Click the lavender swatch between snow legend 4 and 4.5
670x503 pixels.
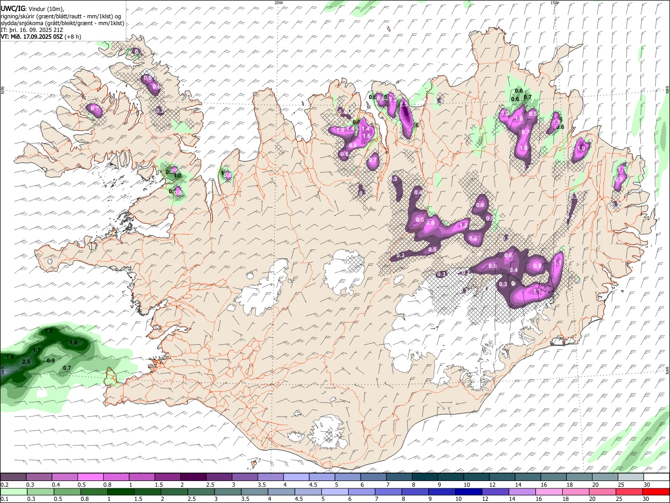[x=296, y=477]
